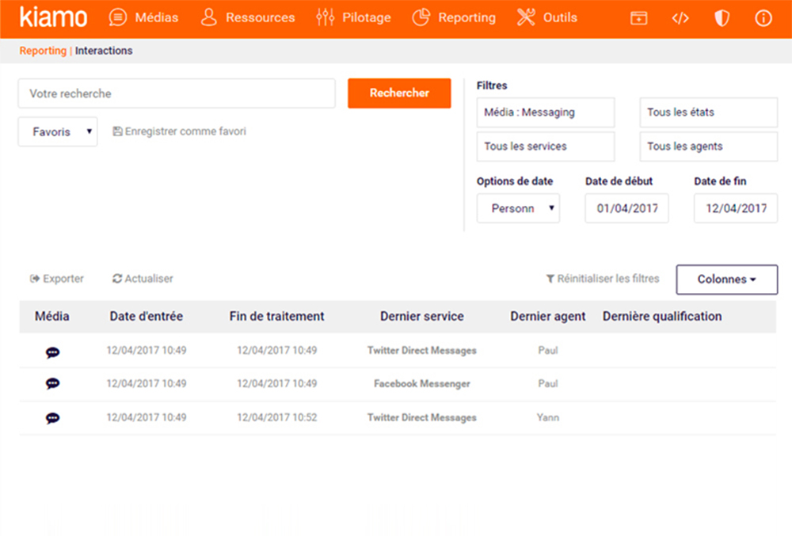Click 'Réinitialiser les filtres'
This screenshot has width=792, height=536.
click(603, 279)
